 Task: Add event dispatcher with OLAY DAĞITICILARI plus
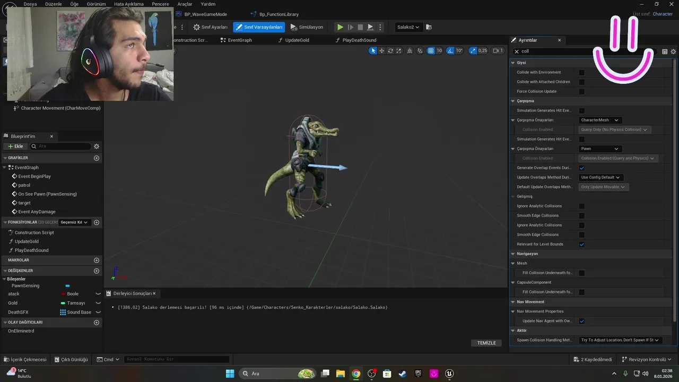[x=97, y=322]
